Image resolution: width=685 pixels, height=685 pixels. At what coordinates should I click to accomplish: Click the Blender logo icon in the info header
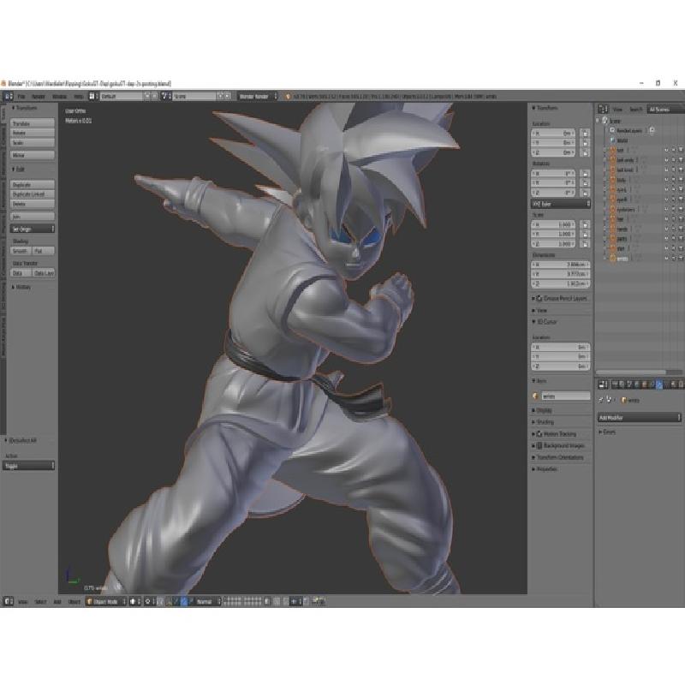tap(288, 96)
